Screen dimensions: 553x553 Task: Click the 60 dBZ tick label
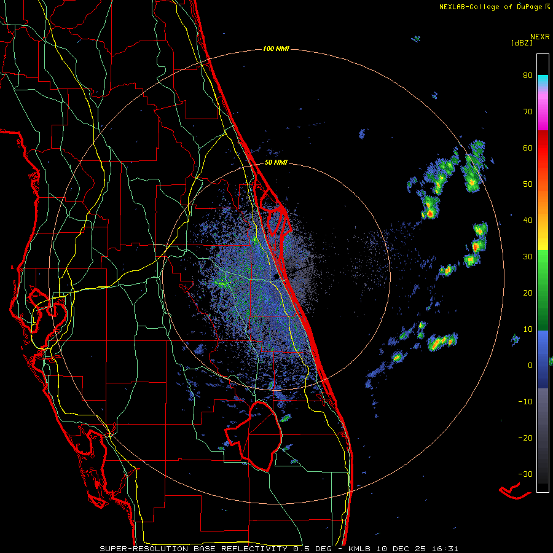click(528, 147)
